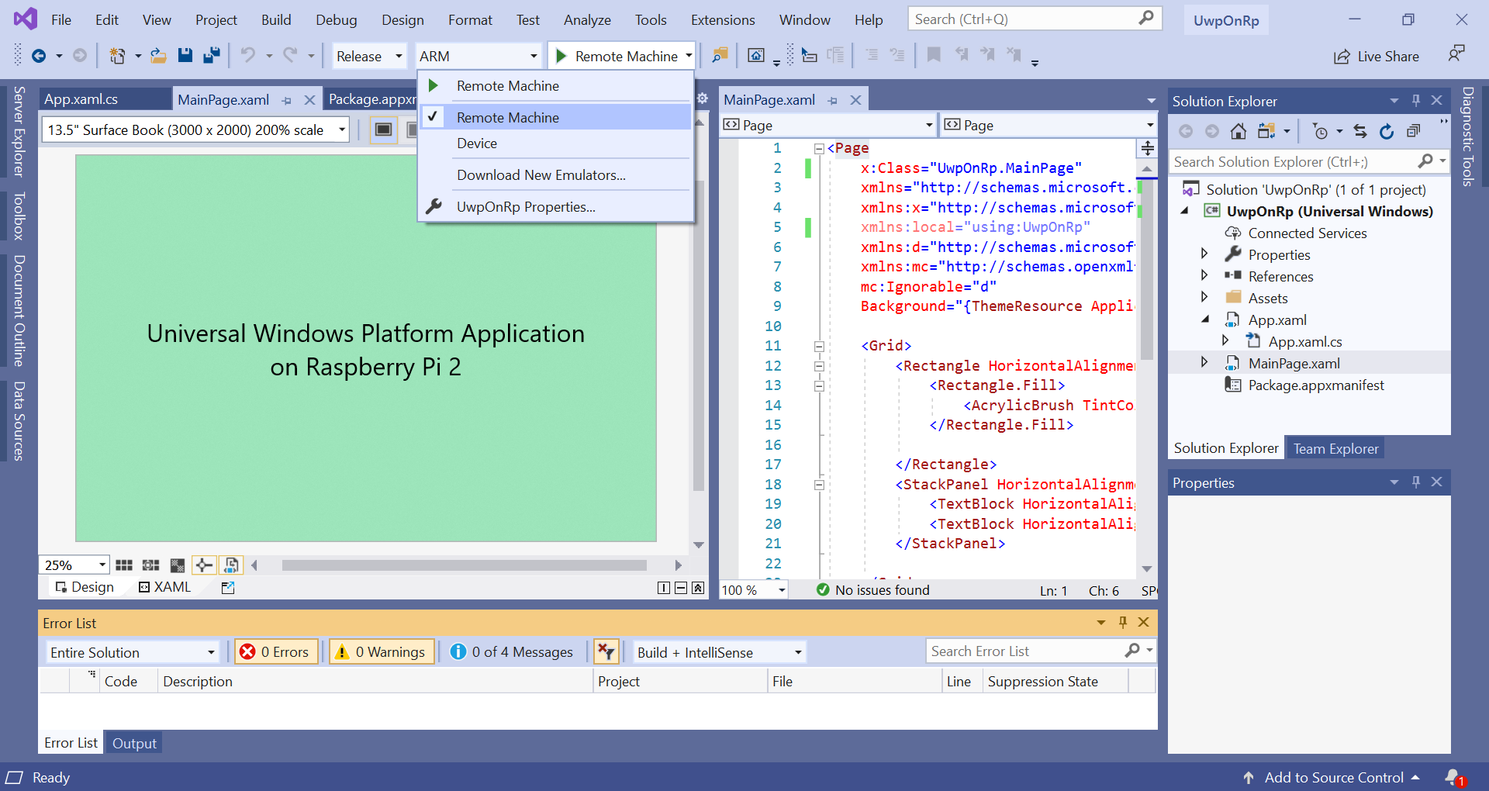
Task: Click the Home icon in Solution Explorer
Action: (x=1239, y=132)
